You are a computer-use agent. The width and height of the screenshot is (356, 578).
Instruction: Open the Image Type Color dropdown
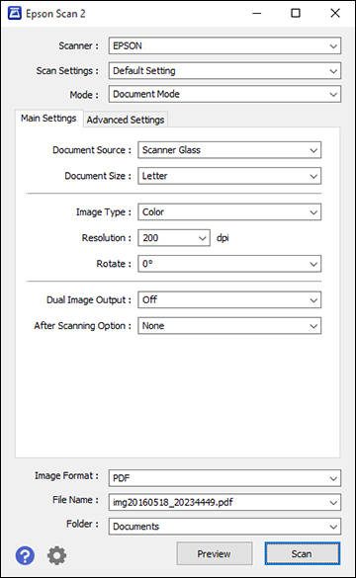229,212
